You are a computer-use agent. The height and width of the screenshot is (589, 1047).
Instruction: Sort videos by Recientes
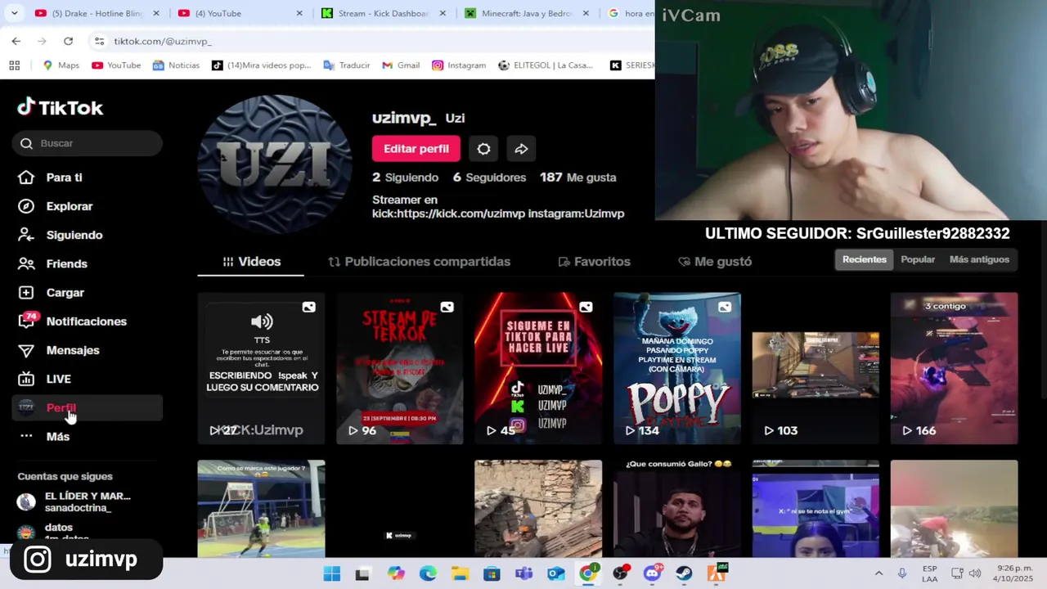pyautogui.click(x=865, y=259)
